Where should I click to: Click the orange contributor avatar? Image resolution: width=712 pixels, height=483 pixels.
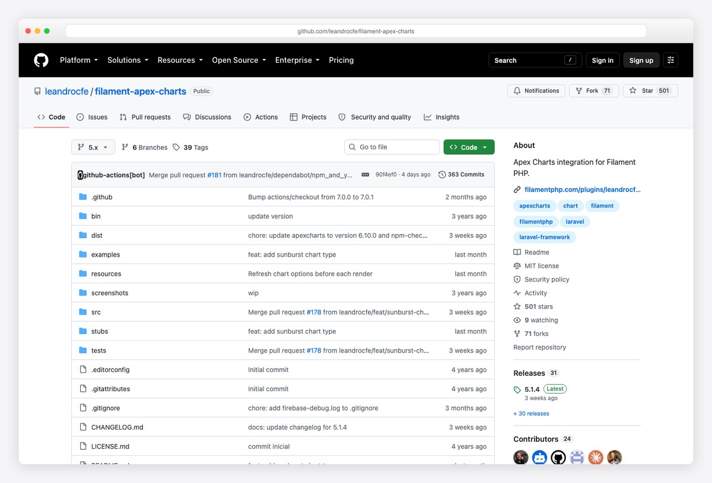[x=596, y=458]
